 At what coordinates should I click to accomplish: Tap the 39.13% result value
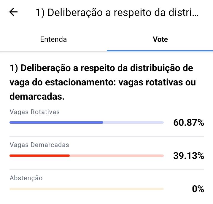[x=189, y=156]
